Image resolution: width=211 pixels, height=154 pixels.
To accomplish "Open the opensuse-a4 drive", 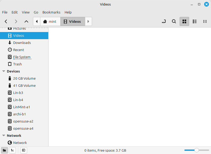I will (x=24, y=129).
